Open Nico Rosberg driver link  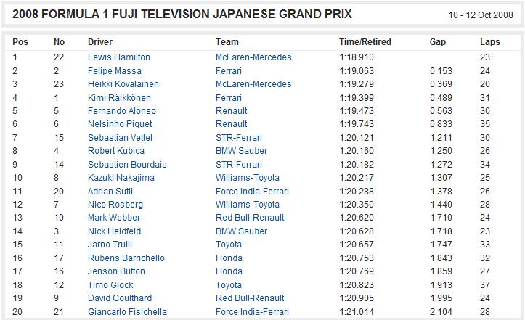tap(115, 204)
